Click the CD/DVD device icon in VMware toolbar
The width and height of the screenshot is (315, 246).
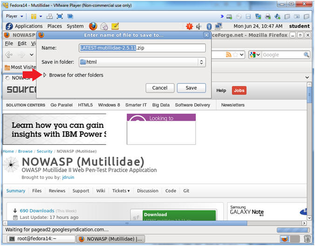click(x=239, y=16)
